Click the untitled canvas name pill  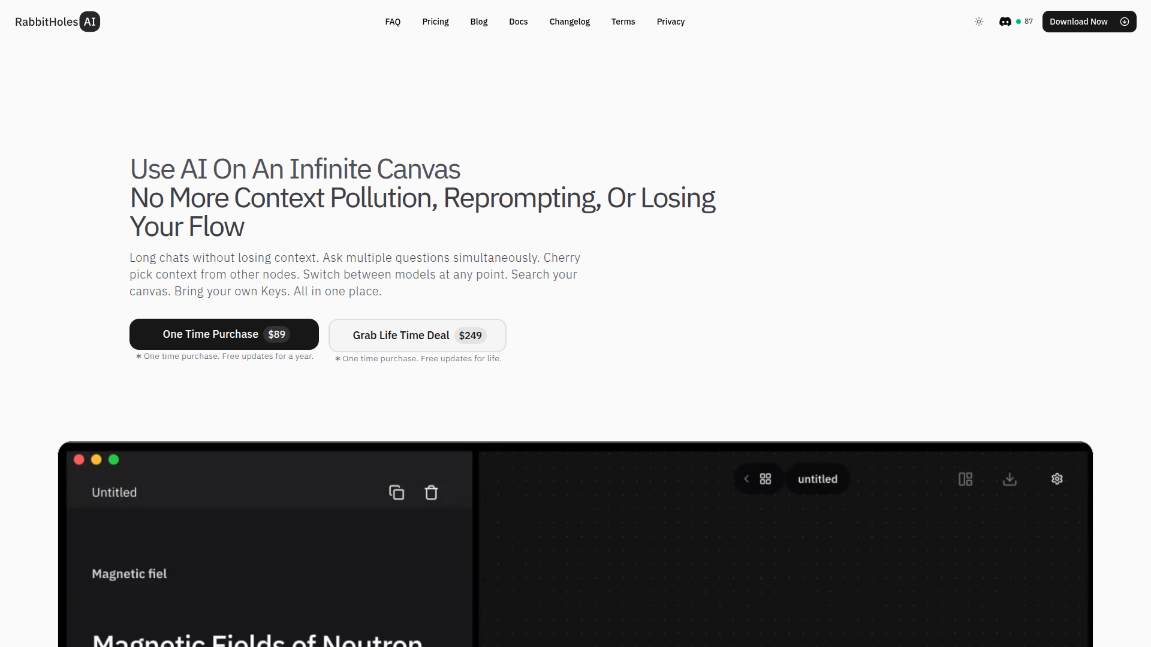(817, 479)
